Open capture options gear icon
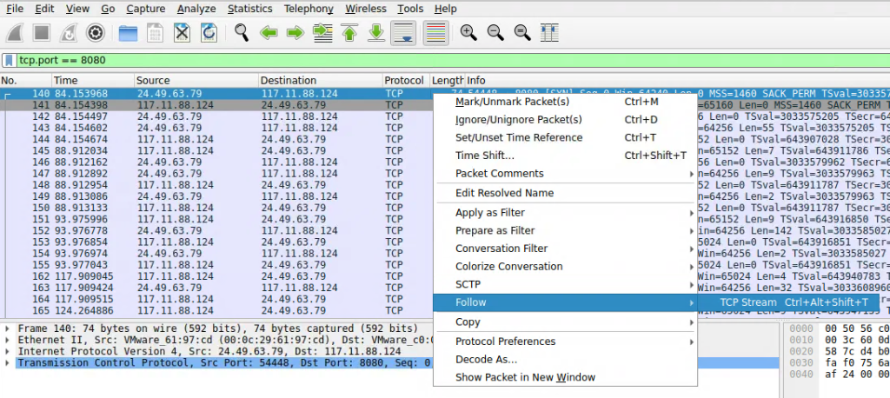This screenshot has width=890, height=398. 96,33
